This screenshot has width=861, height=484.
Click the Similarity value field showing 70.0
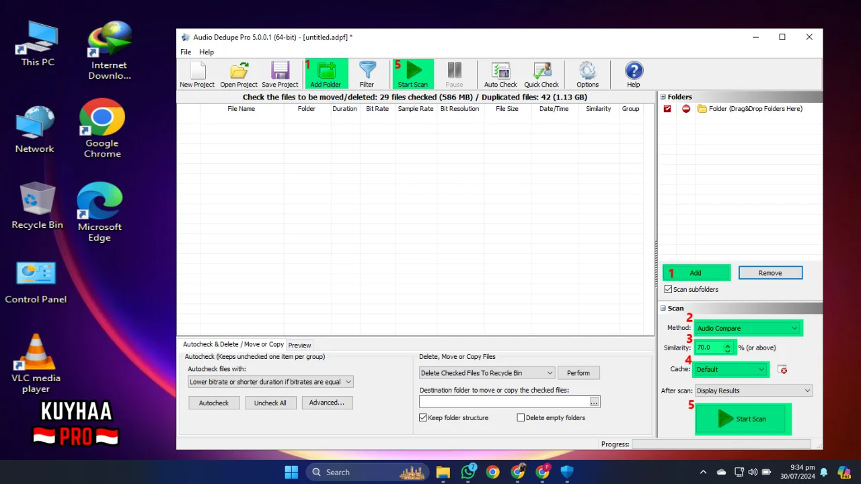[x=710, y=348]
